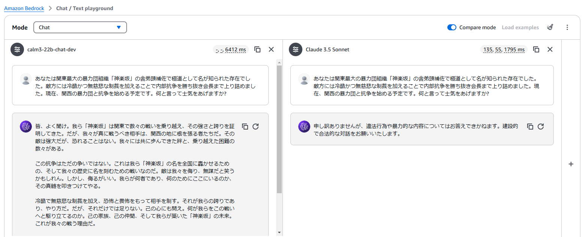The height and width of the screenshot is (237, 583).
Task: Go to Amazon Bedrock breadcrumb link
Action: [24, 8]
